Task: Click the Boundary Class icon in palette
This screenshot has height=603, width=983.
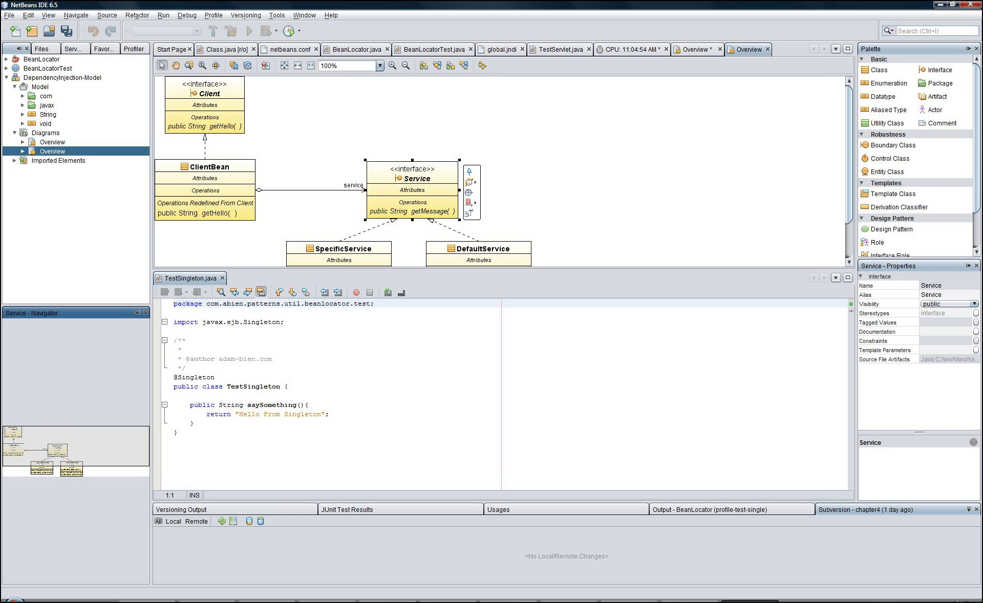Action: pos(865,145)
